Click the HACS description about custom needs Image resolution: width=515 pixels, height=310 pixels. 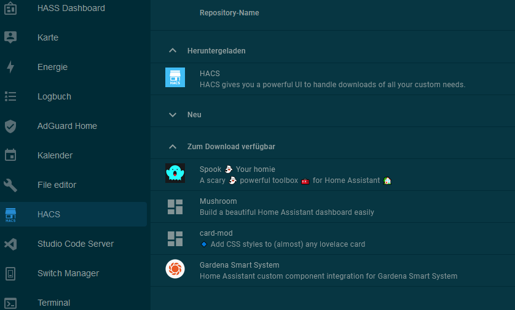point(332,85)
